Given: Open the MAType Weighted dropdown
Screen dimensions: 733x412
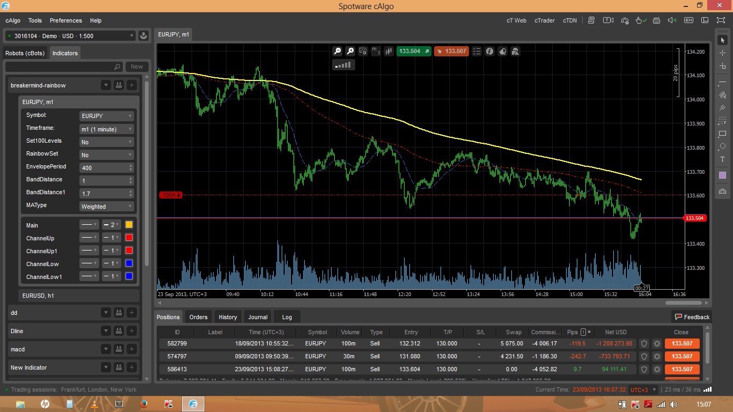Looking at the screenshot, I should point(106,206).
